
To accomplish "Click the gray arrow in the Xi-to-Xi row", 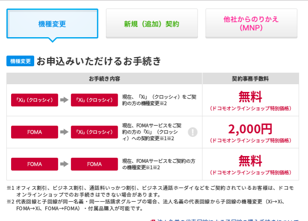I will tap(64, 100).
